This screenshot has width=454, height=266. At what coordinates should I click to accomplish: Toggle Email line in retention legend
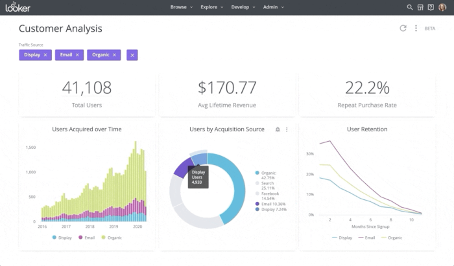(x=366, y=238)
